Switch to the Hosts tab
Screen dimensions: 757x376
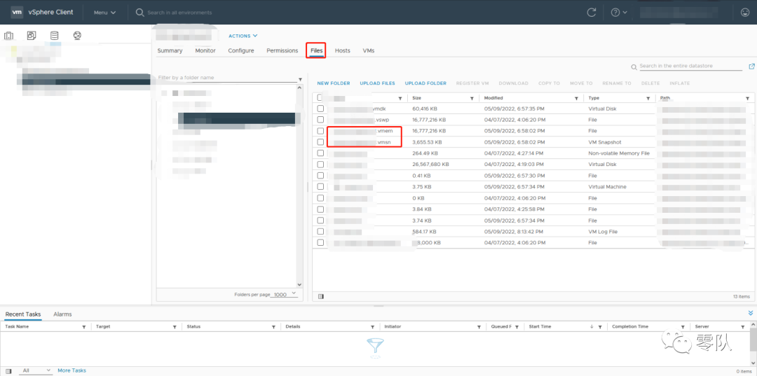tap(343, 50)
